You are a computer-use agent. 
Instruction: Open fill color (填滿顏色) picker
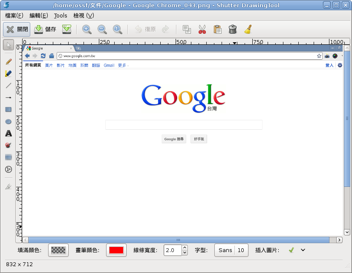(x=58, y=250)
